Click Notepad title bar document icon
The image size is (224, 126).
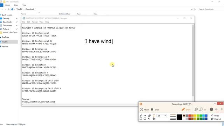24,18
